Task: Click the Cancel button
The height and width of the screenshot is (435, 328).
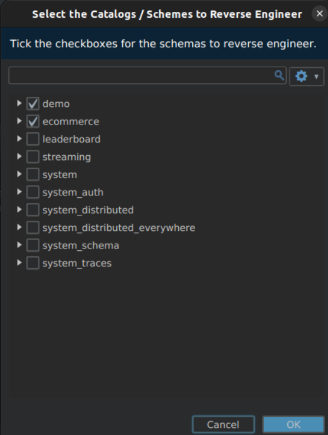Action: tap(223, 424)
